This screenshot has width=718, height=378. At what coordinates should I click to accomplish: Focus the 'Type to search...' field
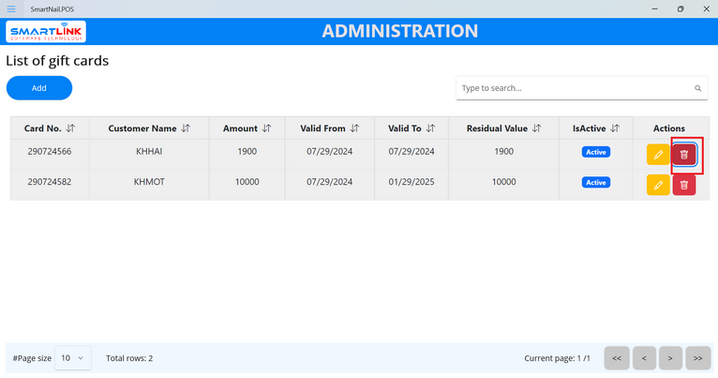[574, 88]
